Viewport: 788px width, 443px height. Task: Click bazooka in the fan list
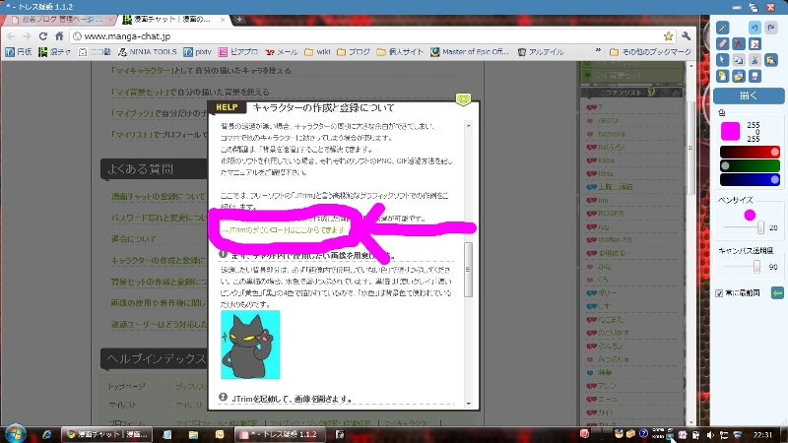611,134
